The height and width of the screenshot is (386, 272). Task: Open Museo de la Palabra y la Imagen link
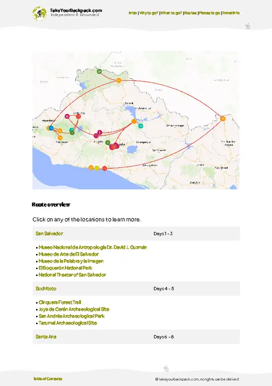pyautogui.click(x=71, y=261)
